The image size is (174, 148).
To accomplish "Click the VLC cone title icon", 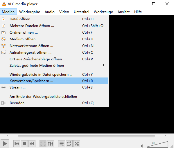I will (x=4, y=4).
